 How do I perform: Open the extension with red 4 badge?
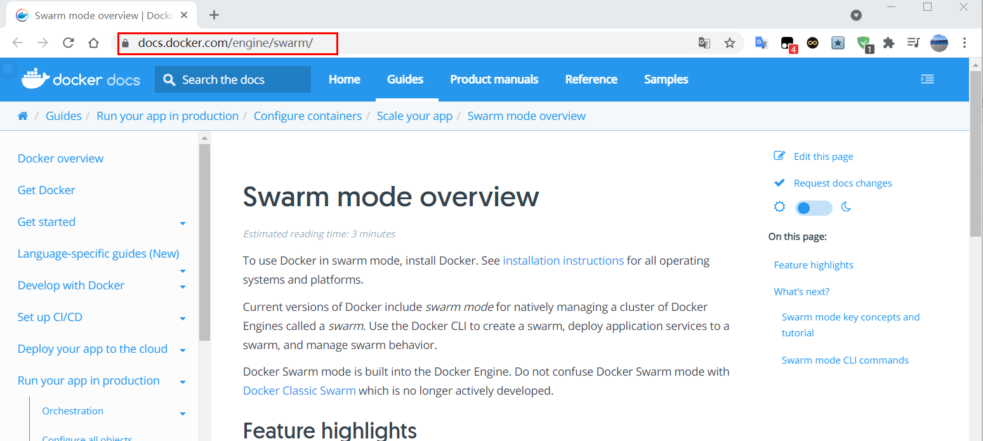click(x=788, y=44)
